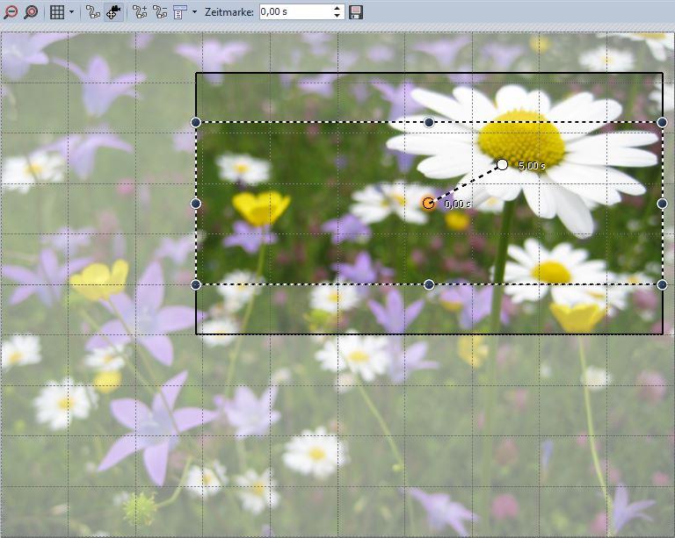
Task: Select the white 5,00 s keyframe marker
Action: 502,164
